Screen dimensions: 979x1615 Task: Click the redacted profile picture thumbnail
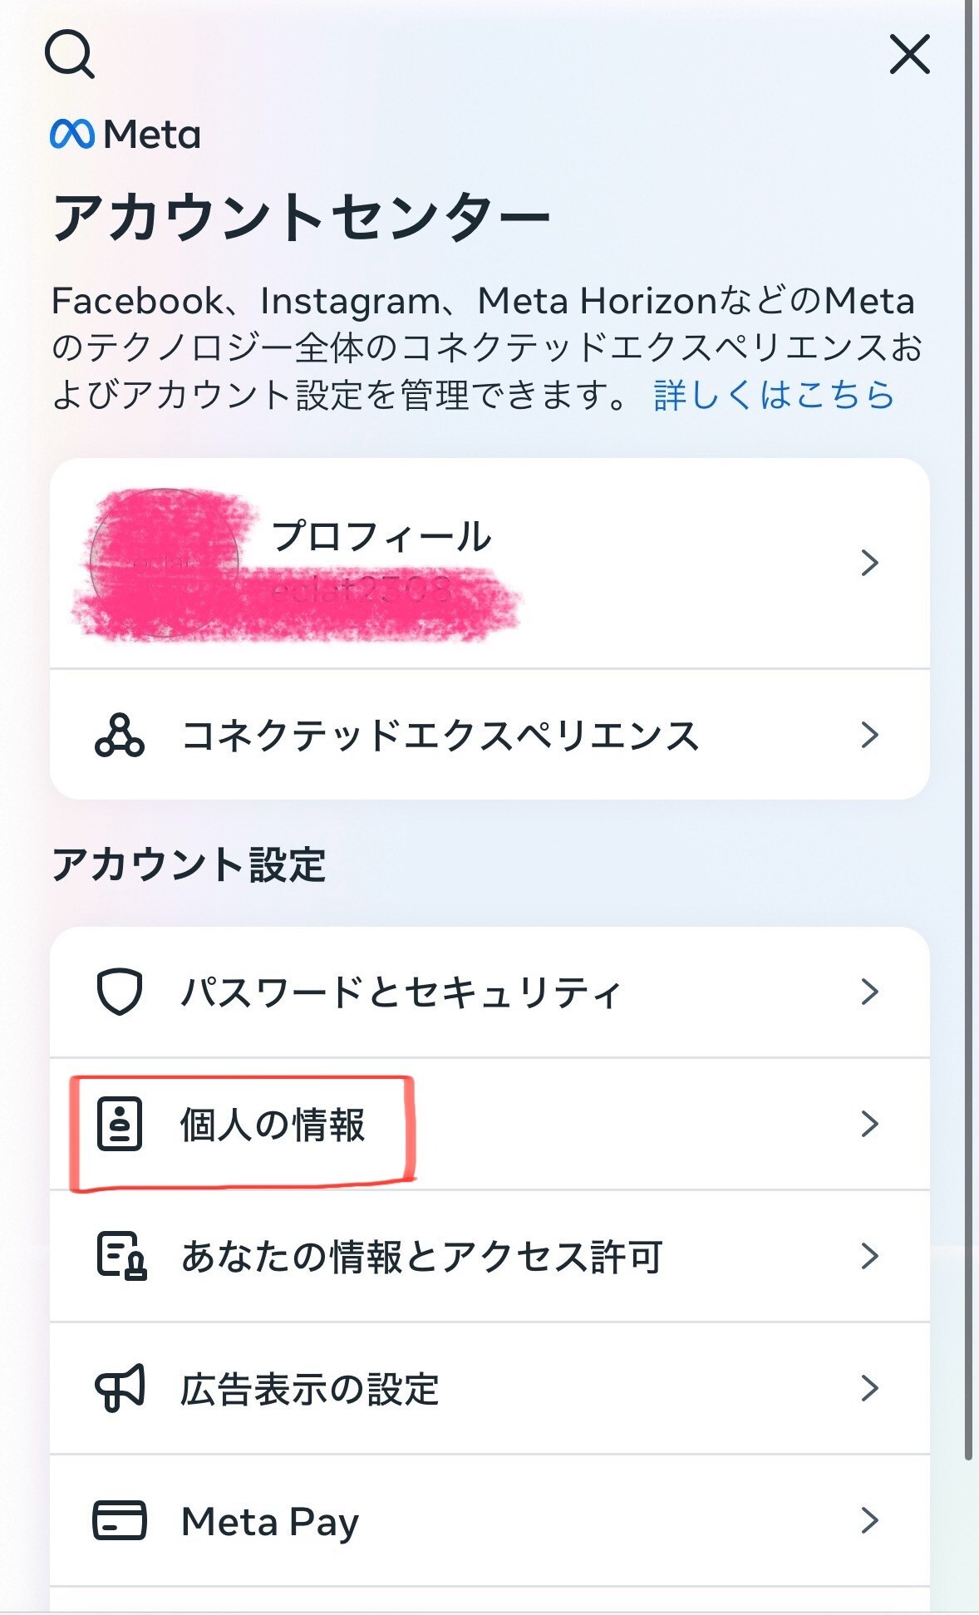coord(165,564)
